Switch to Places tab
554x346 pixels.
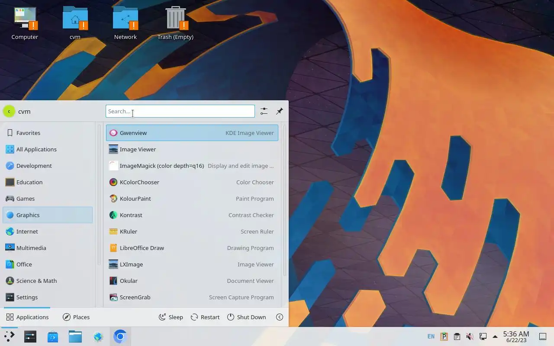[76, 317]
